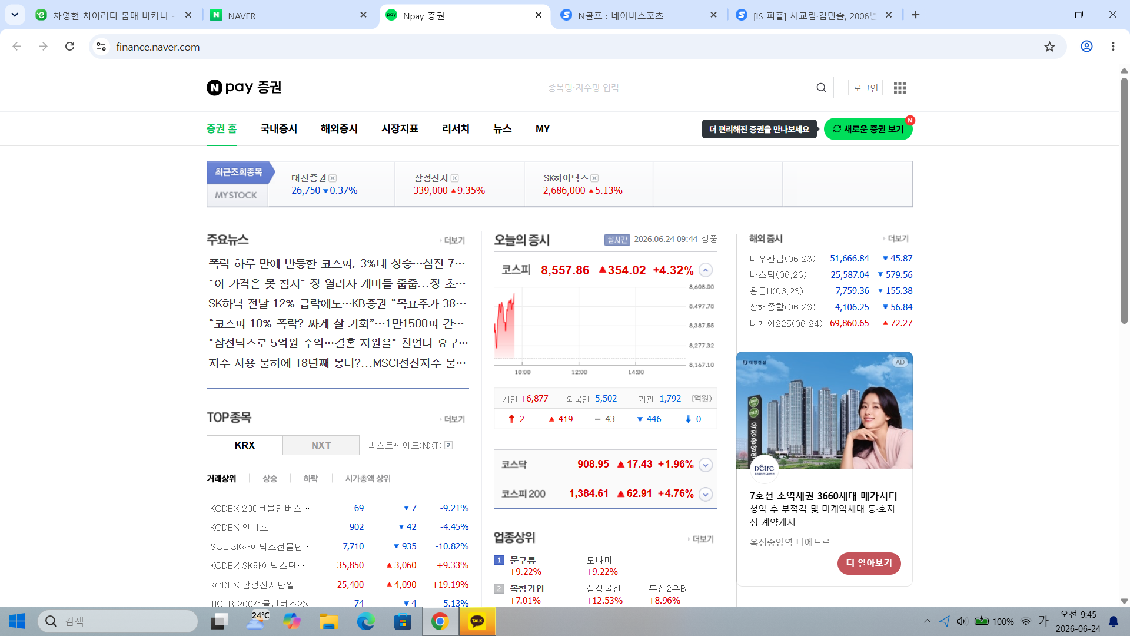Open the Chrome profile icon
Viewport: 1130px width, 636px height.
tap(1086, 47)
